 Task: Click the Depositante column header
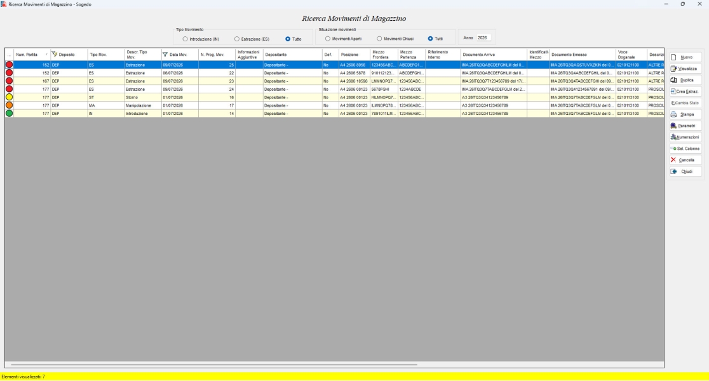(292, 55)
